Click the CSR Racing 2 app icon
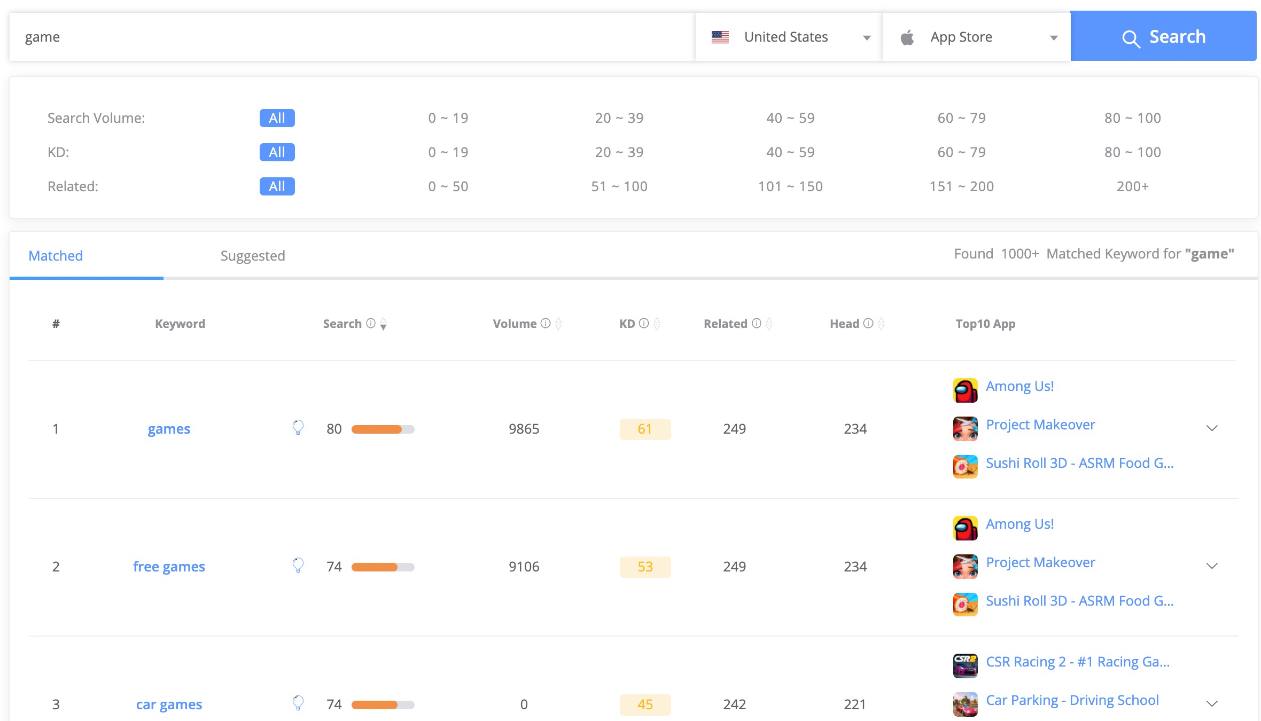The height and width of the screenshot is (721, 1261). pos(965,666)
